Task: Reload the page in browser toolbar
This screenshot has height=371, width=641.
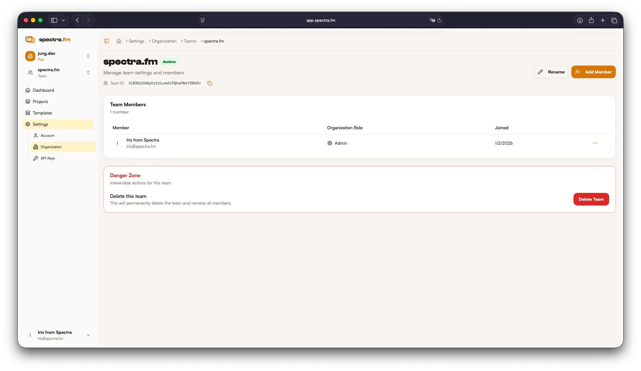Action: [x=439, y=20]
